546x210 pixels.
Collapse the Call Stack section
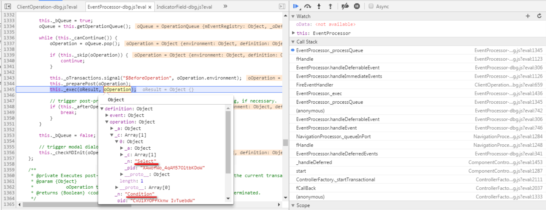pos(293,42)
